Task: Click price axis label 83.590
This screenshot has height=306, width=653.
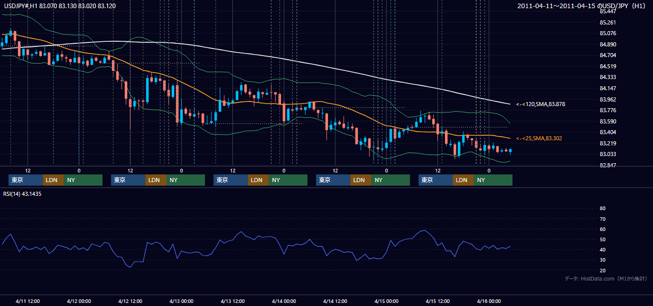Action: tap(608, 121)
